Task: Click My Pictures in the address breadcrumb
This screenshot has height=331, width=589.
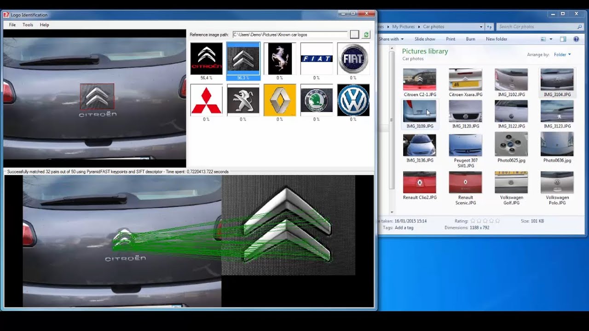Action: pyautogui.click(x=403, y=27)
